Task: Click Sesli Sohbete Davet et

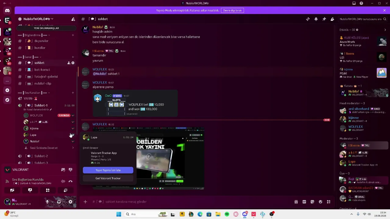Action: coord(49,148)
